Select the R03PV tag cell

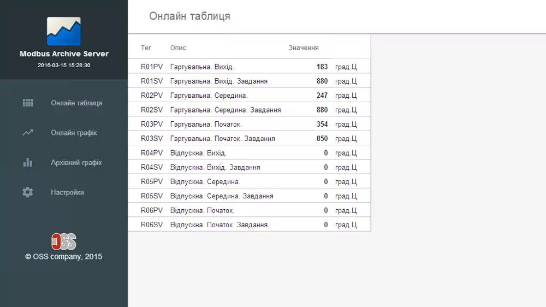pyautogui.click(x=151, y=124)
